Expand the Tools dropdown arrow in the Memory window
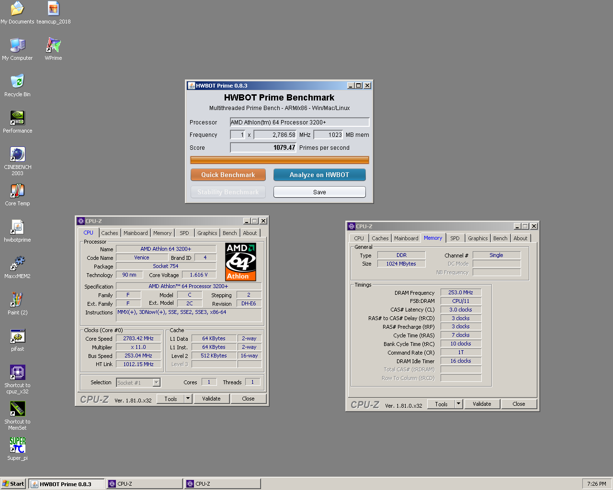Image resolution: width=613 pixels, height=490 pixels. coord(459,404)
